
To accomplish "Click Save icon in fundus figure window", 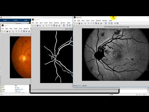I will (x=7, y=31).
